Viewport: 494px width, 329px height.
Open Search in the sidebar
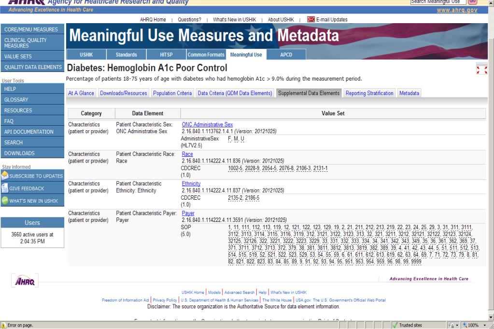tap(32, 142)
